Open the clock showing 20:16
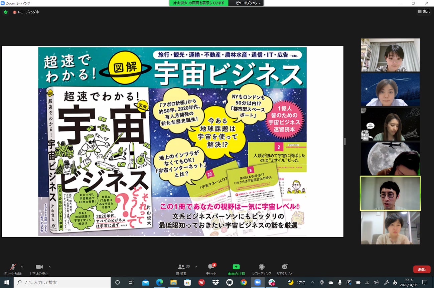The width and height of the screenshot is (434, 288). pyautogui.click(x=408, y=282)
